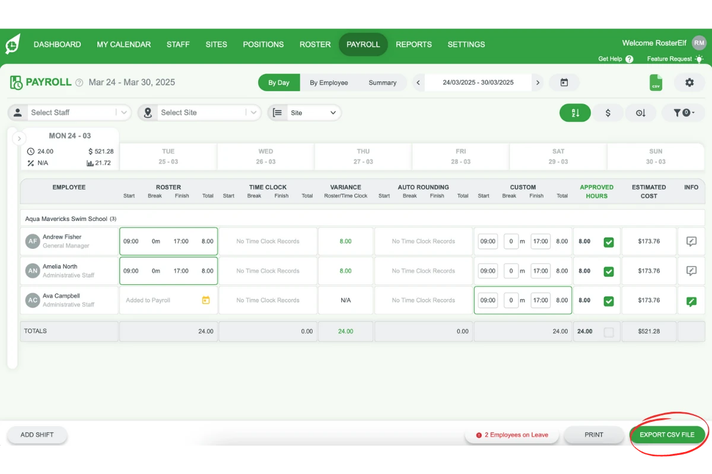Image resolution: width=712 pixels, height=474 pixels.
Task: Click the Feature Request link
Action: pos(669,59)
